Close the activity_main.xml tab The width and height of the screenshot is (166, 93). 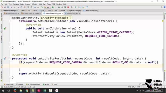(18, 13)
